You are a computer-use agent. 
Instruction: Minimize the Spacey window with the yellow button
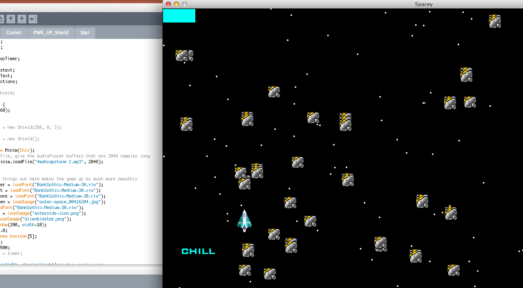(177, 4)
